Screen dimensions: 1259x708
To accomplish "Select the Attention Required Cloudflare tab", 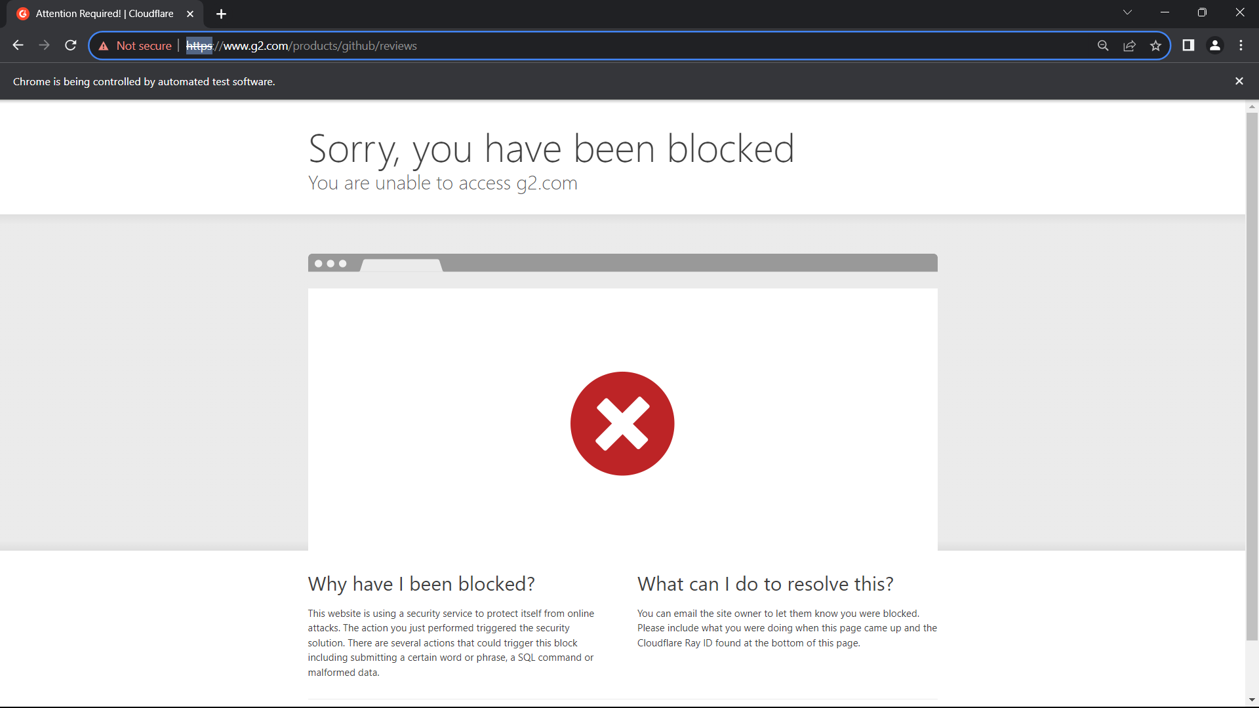I will (x=105, y=14).
